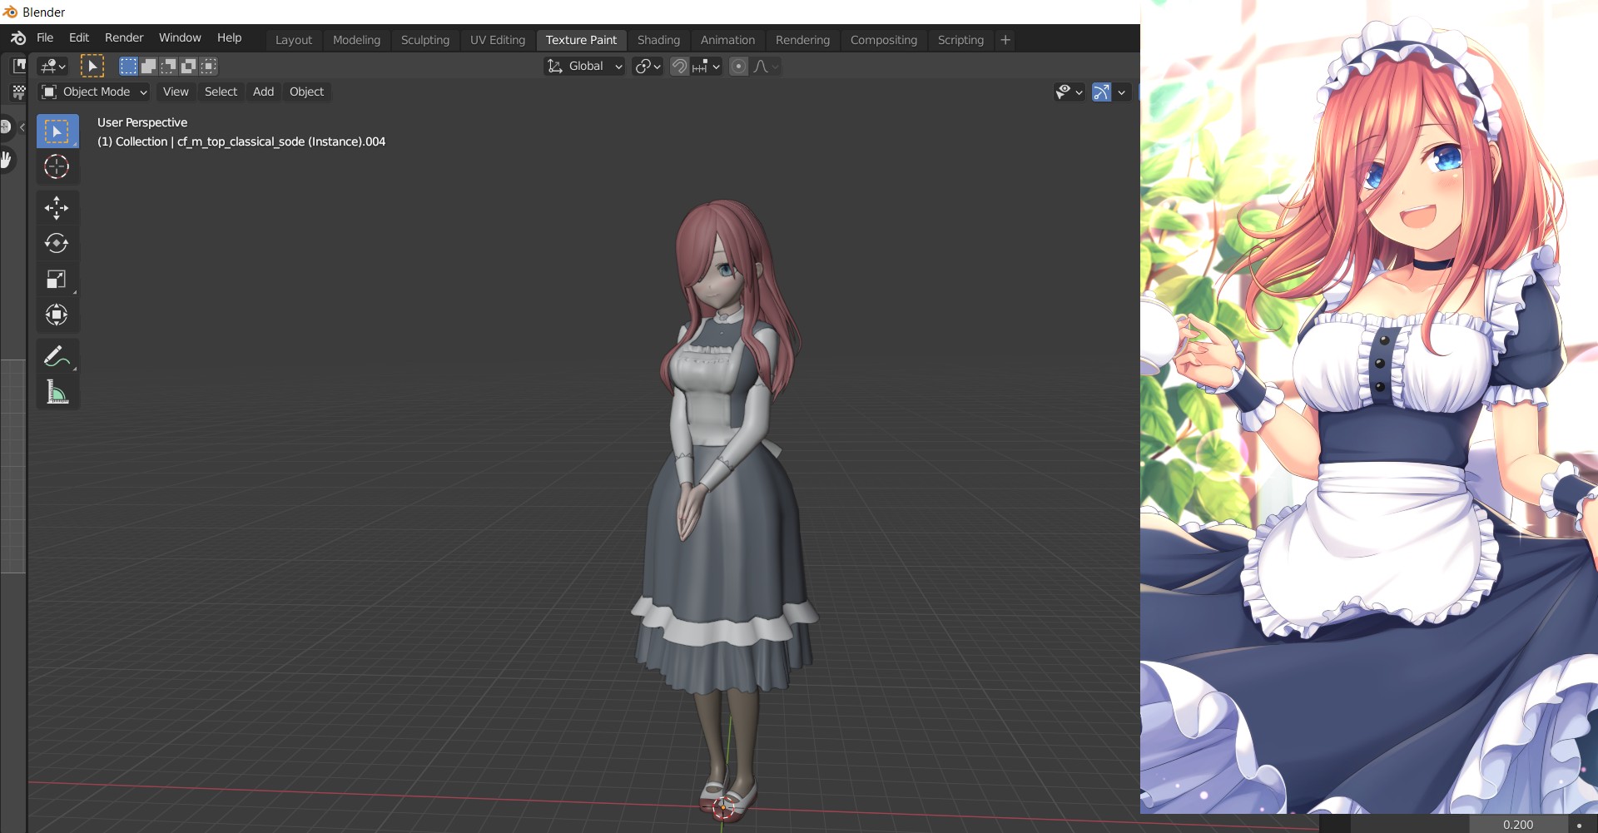
Task: Open the Edit menu
Action: (x=79, y=37)
